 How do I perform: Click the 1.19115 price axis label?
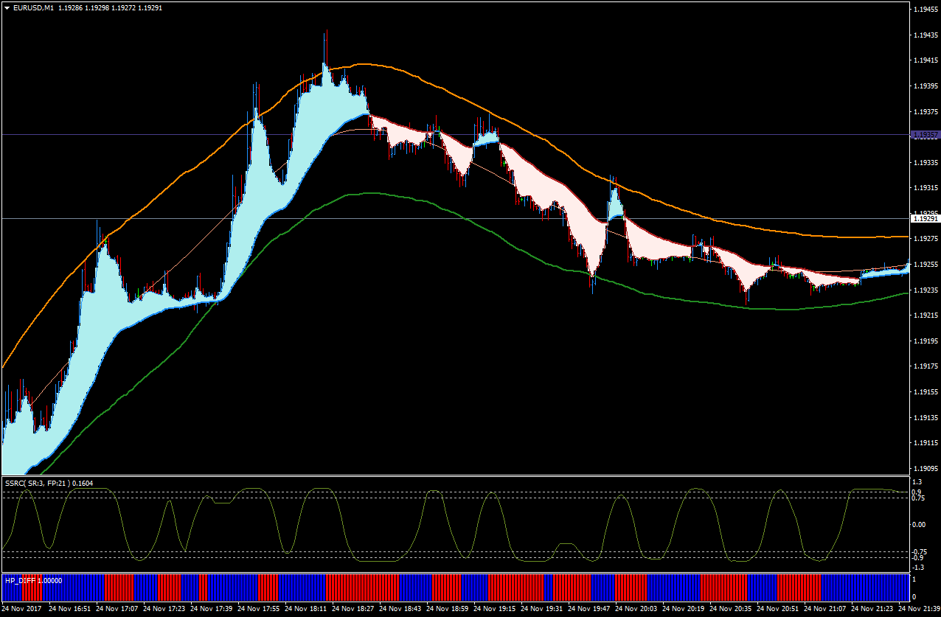point(926,443)
